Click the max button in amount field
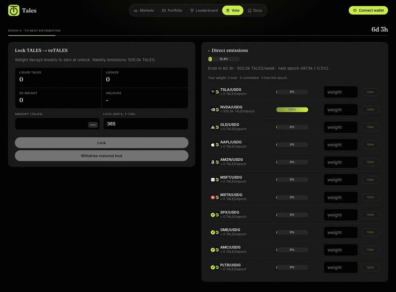 93,125
